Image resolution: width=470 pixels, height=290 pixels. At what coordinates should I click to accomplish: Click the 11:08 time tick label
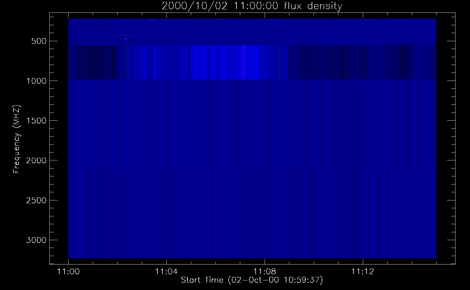click(264, 272)
